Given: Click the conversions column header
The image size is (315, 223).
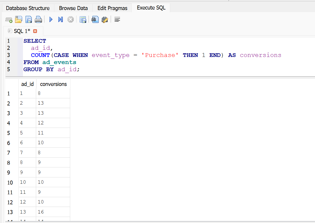Looking at the screenshot, I should [53, 84].
